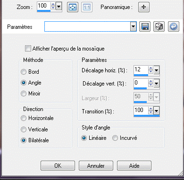Click the fit-to-window zoom icon
The height and width of the screenshot is (180, 184).
point(73,7)
